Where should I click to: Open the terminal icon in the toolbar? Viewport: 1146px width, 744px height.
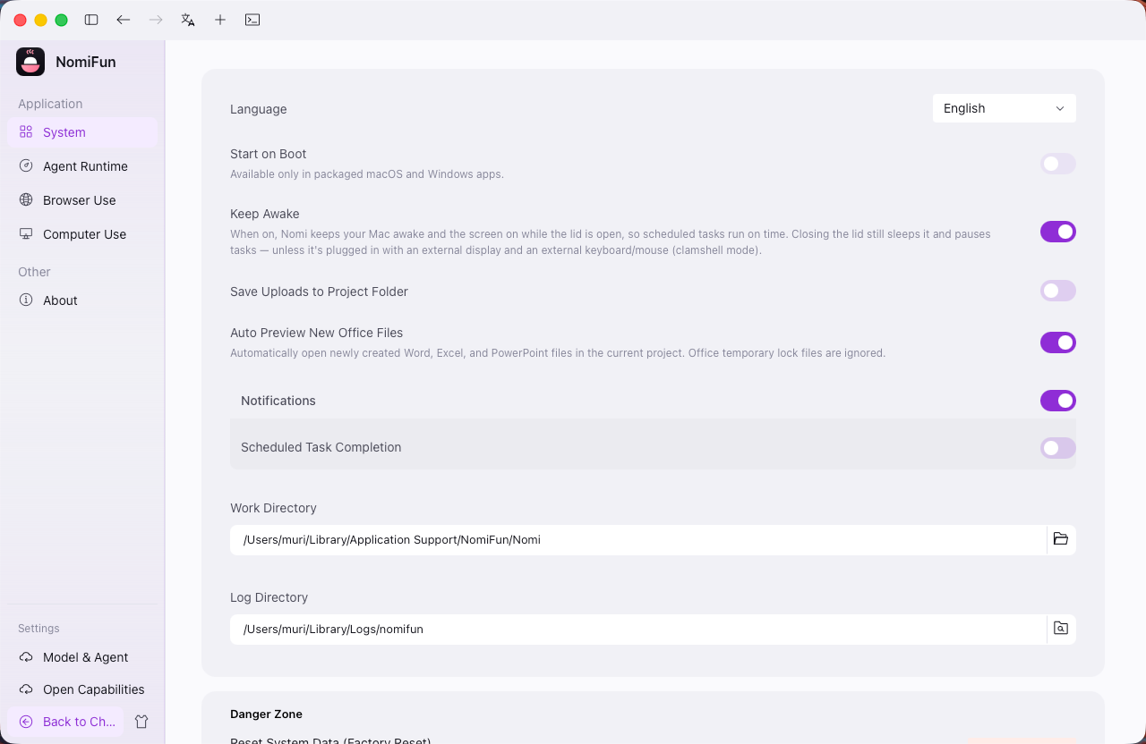pyautogui.click(x=252, y=20)
